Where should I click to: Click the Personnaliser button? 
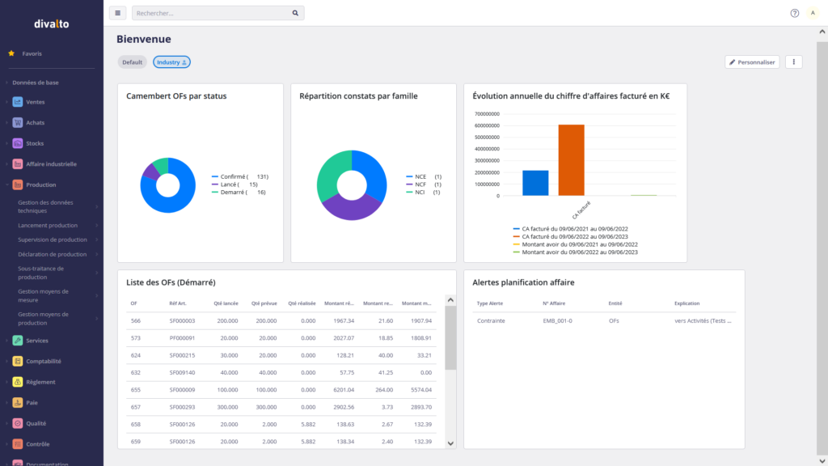click(x=752, y=61)
